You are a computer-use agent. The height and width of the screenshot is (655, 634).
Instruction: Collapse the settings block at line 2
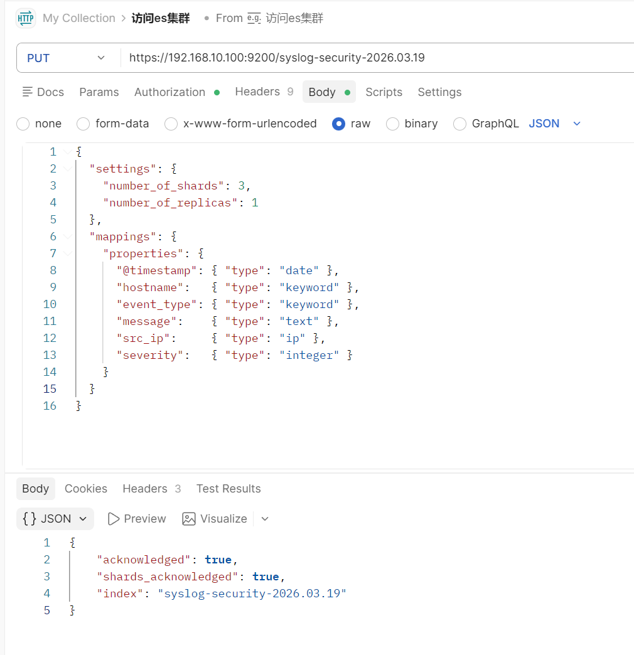68,169
